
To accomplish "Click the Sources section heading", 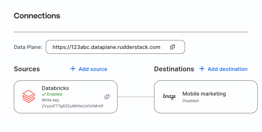I will pyautogui.click(x=27, y=69).
